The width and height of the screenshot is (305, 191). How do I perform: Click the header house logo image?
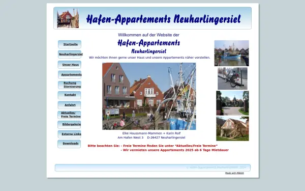68,18
